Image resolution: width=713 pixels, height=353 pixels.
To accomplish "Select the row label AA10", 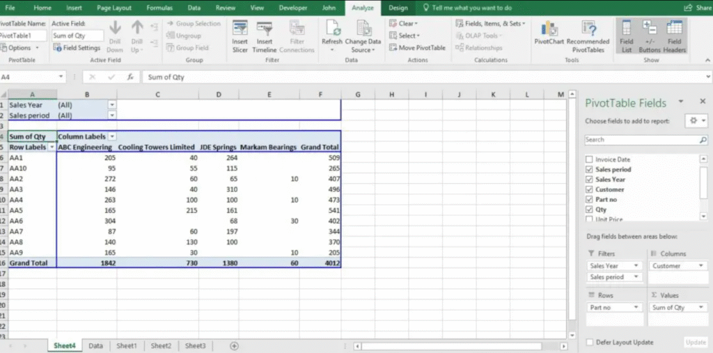I will click(32, 168).
